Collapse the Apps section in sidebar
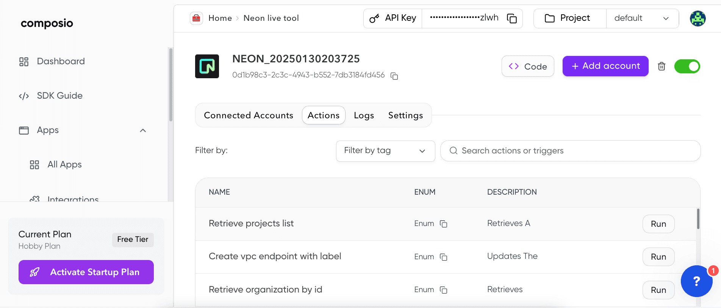The height and width of the screenshot is (308, 721). 143,130
